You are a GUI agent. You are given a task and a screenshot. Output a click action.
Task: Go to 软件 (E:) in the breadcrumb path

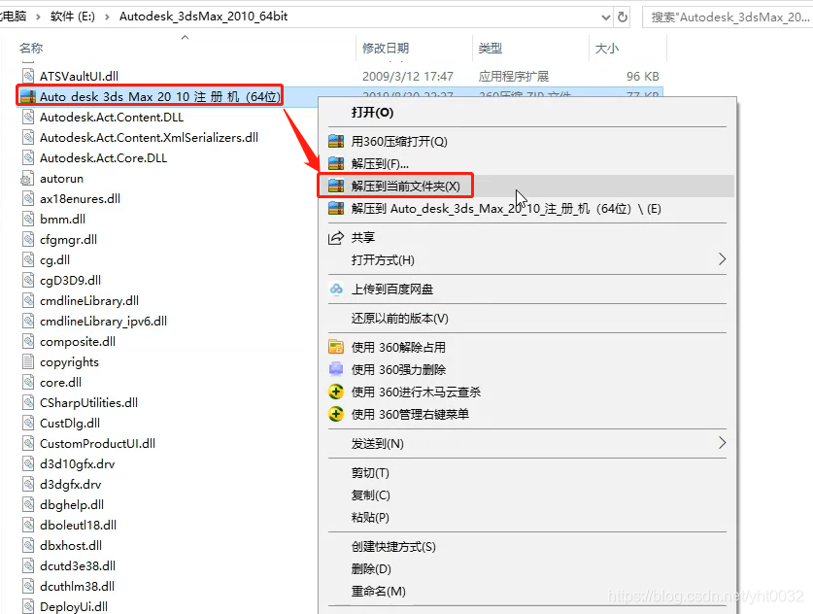(x=73, y=17)
